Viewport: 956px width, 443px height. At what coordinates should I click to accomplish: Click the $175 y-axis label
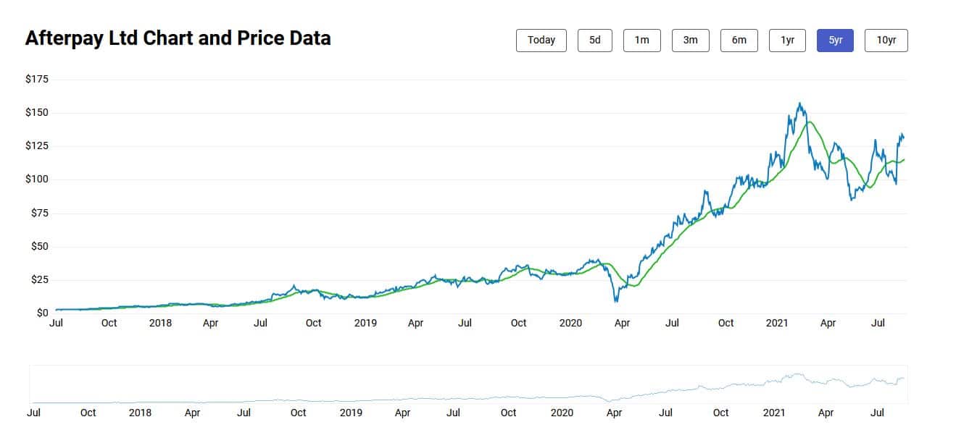click(36, 79)
